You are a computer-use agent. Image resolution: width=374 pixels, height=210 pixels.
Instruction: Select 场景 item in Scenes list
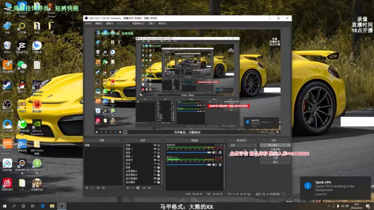(x=103, y=145)
